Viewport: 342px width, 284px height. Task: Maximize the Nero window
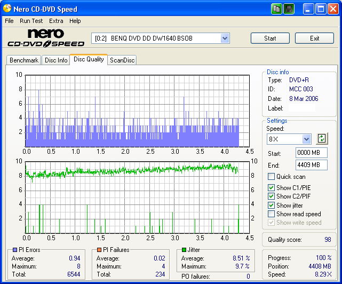[x=321, y=9]
